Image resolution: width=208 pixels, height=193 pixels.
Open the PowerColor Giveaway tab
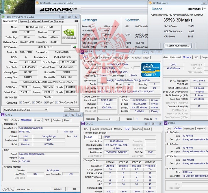click(x=53, y=21)
